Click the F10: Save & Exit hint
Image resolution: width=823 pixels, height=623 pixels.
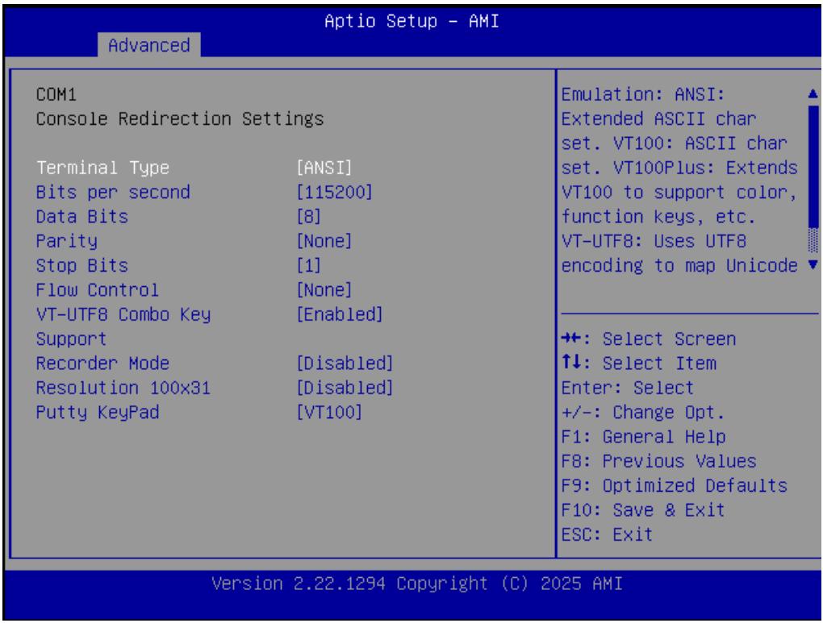coord(643,509)
